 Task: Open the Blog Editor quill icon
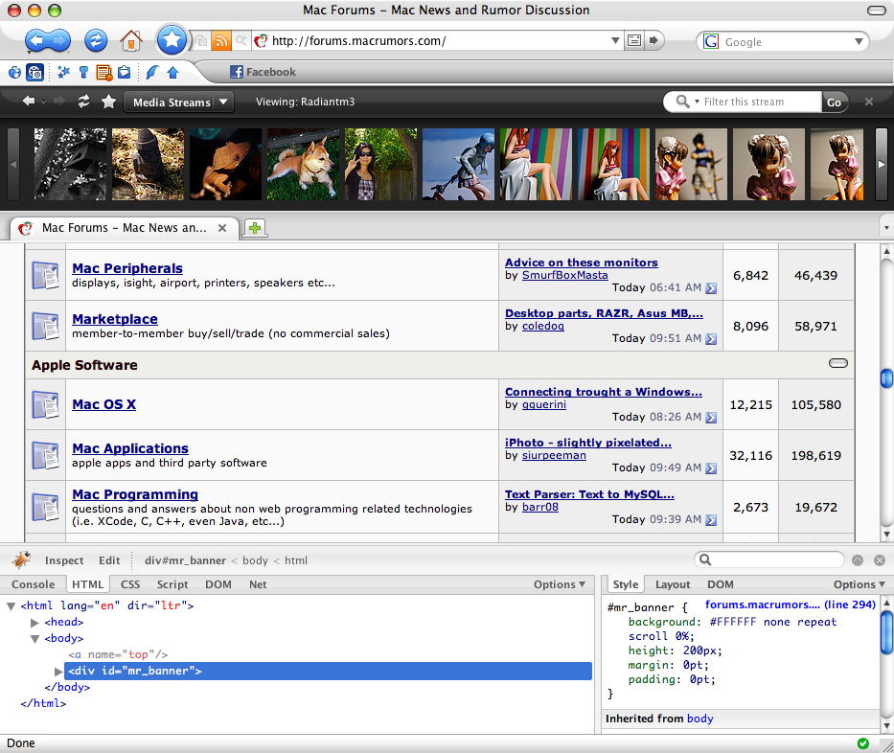[x=151, y=72]
